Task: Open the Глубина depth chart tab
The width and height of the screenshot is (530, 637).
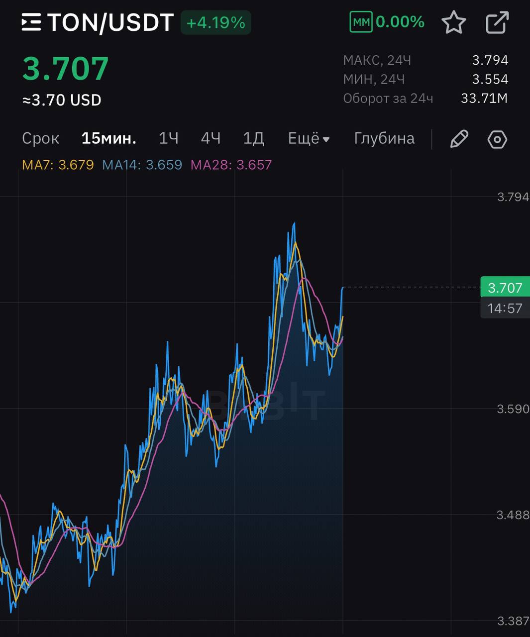Action: [384, 138]
